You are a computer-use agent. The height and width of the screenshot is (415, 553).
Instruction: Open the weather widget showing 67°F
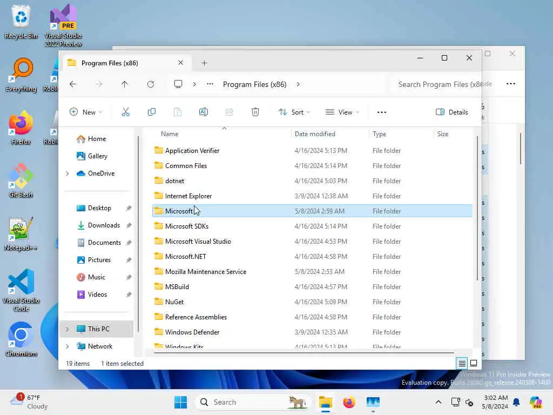pos(30,402)
